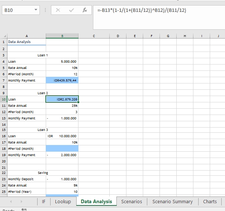
Task: Select #Period (Month) label in row 18
Action: pos(26,149)
